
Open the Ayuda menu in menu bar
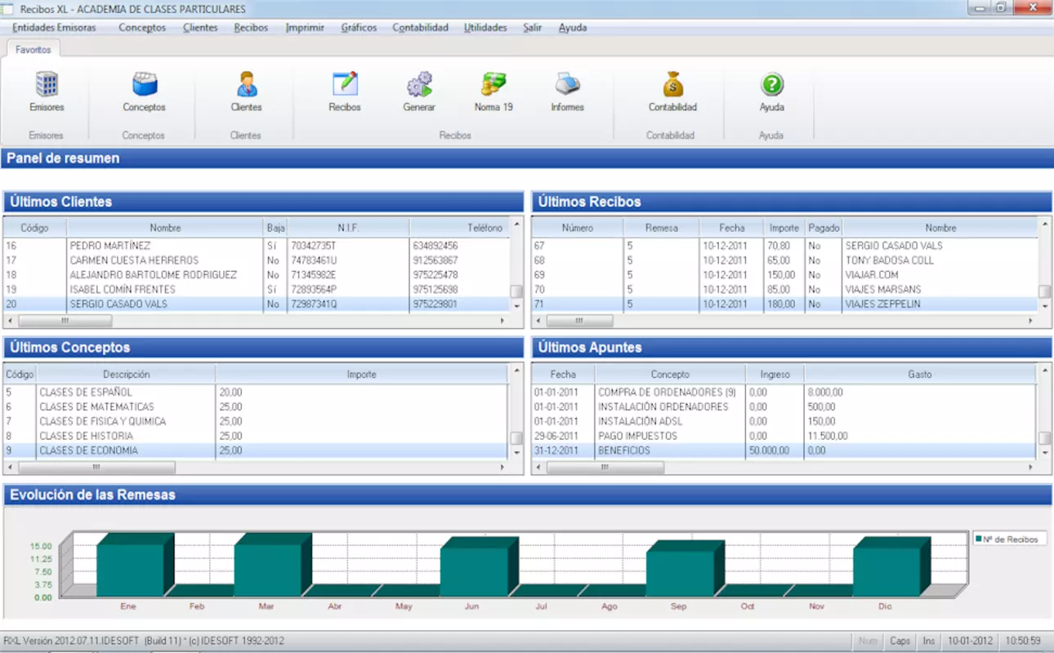[x=573, y=28]
